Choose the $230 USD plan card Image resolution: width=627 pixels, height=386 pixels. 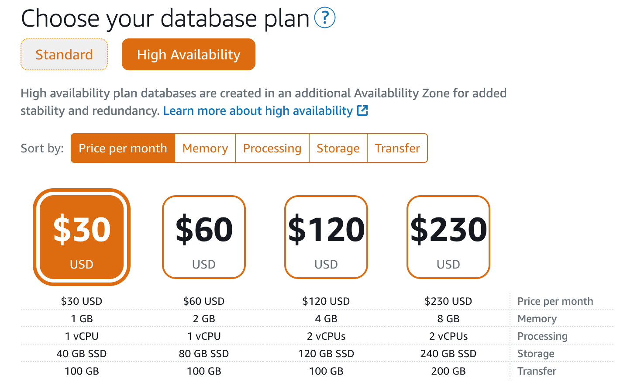pos(448,237)
